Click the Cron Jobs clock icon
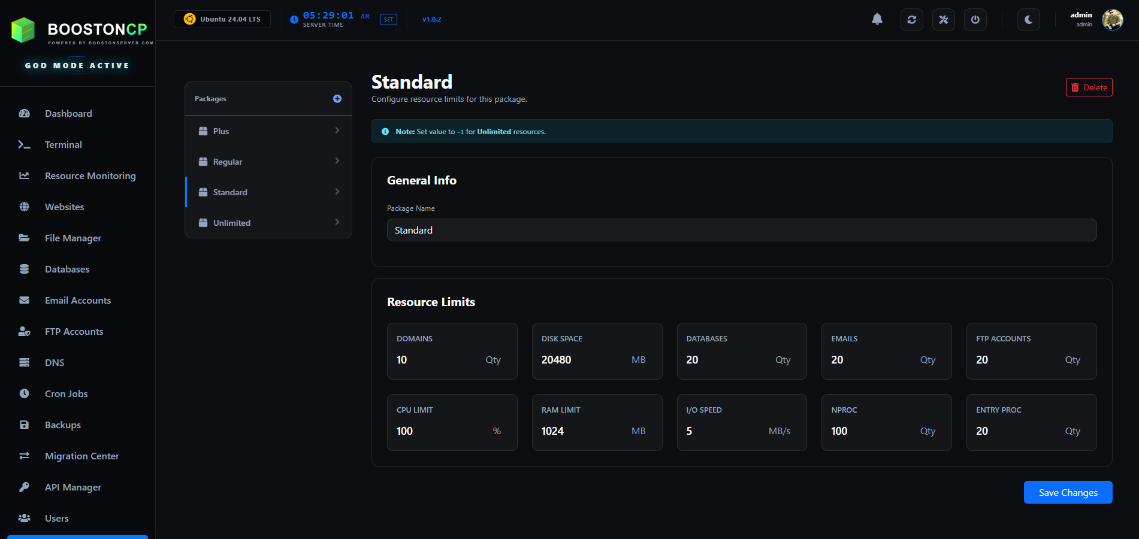Image resolution: width=1139 pixels, height=539 pixels. click(x=24, y=393)
